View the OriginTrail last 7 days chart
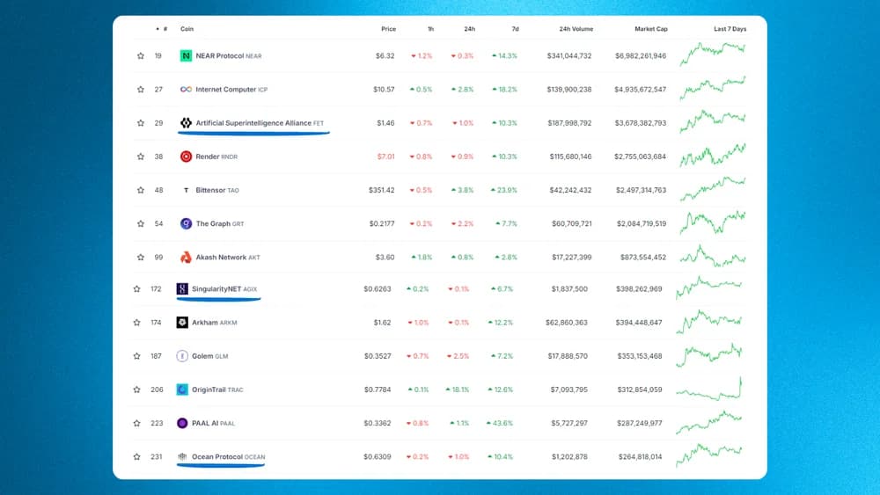The height and width of the screenshot is (495, 880). [x=711, y=389]
